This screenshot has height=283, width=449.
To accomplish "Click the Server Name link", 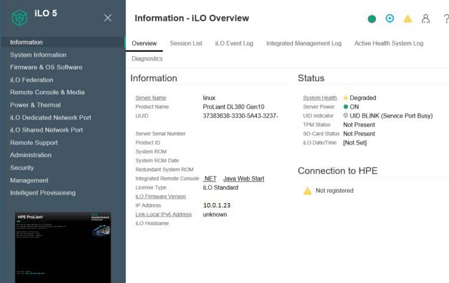I will pos(151,98).
